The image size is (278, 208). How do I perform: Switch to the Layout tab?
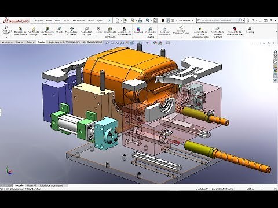coord(20,42)
